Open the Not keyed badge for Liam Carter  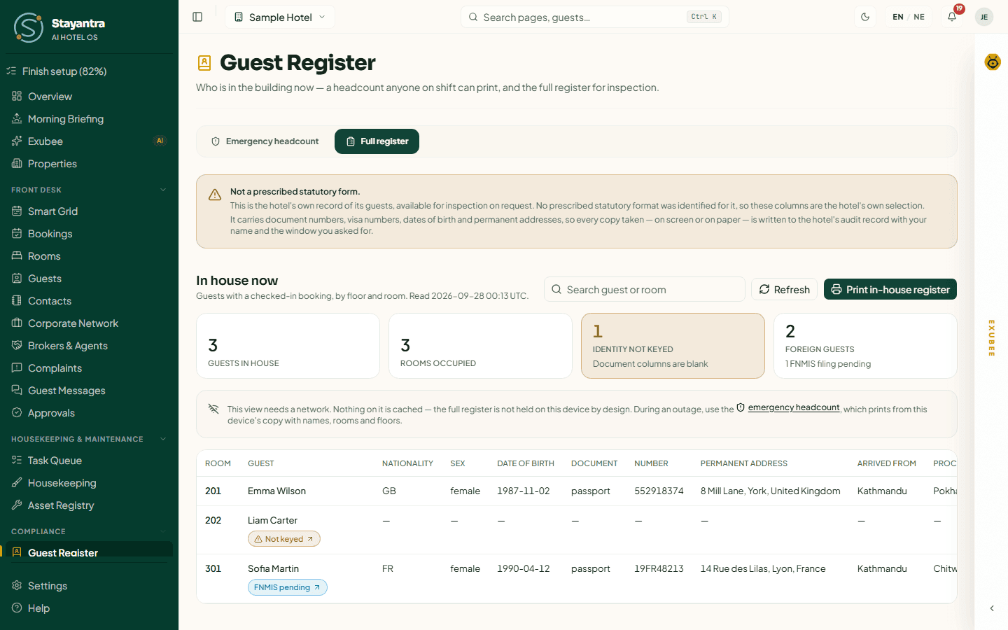(x=284, y=539)
